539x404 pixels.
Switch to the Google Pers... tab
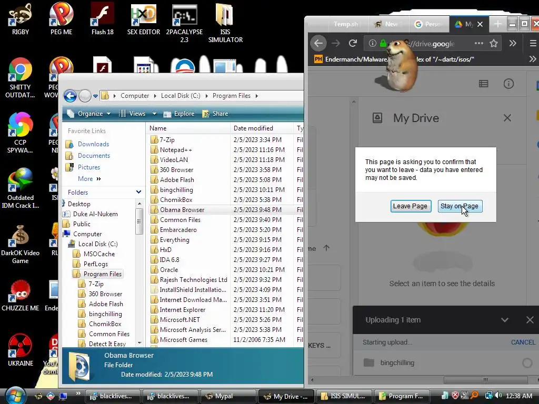click(x=428, y=24)
